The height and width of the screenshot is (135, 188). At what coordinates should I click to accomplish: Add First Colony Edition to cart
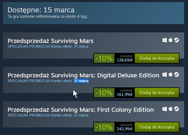(x=159, y=127)
